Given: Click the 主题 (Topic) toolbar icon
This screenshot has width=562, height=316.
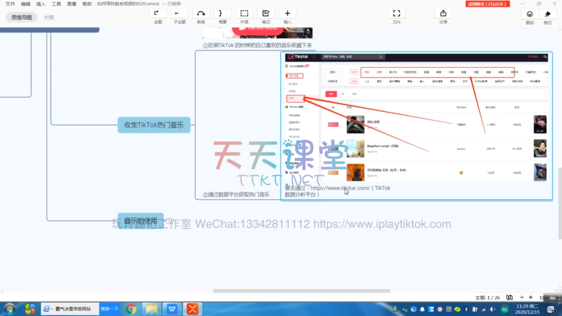Looking at the screenshot, I should click(158, 14).
